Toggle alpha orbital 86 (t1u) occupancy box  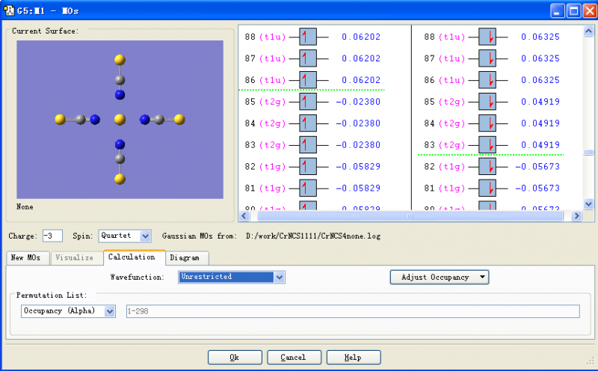tap(308, 80)
